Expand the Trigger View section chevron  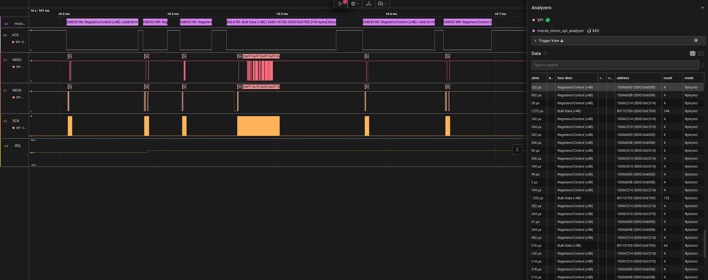pyautogui.click(x=535, y=41)
